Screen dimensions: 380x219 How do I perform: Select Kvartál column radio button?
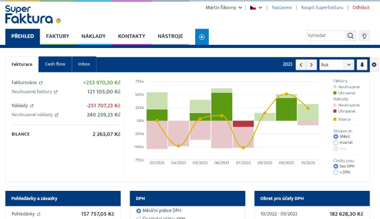click(x=336, y=142)
